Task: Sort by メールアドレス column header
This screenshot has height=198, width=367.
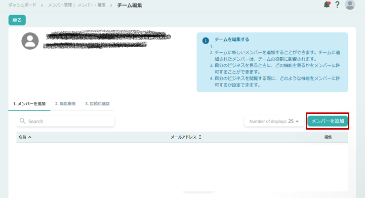Action: (x=186, y=137)
